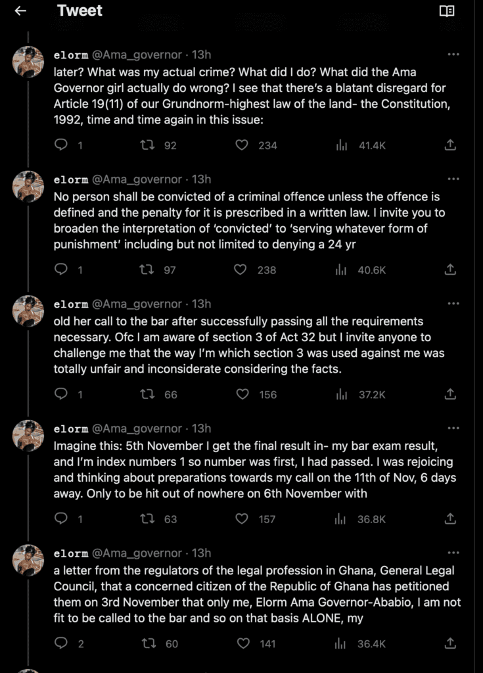The image size is (483, 673).
Task: Reply to the Article 19(11) tweet
Action: pyautogui.click(x=61, y=145)
